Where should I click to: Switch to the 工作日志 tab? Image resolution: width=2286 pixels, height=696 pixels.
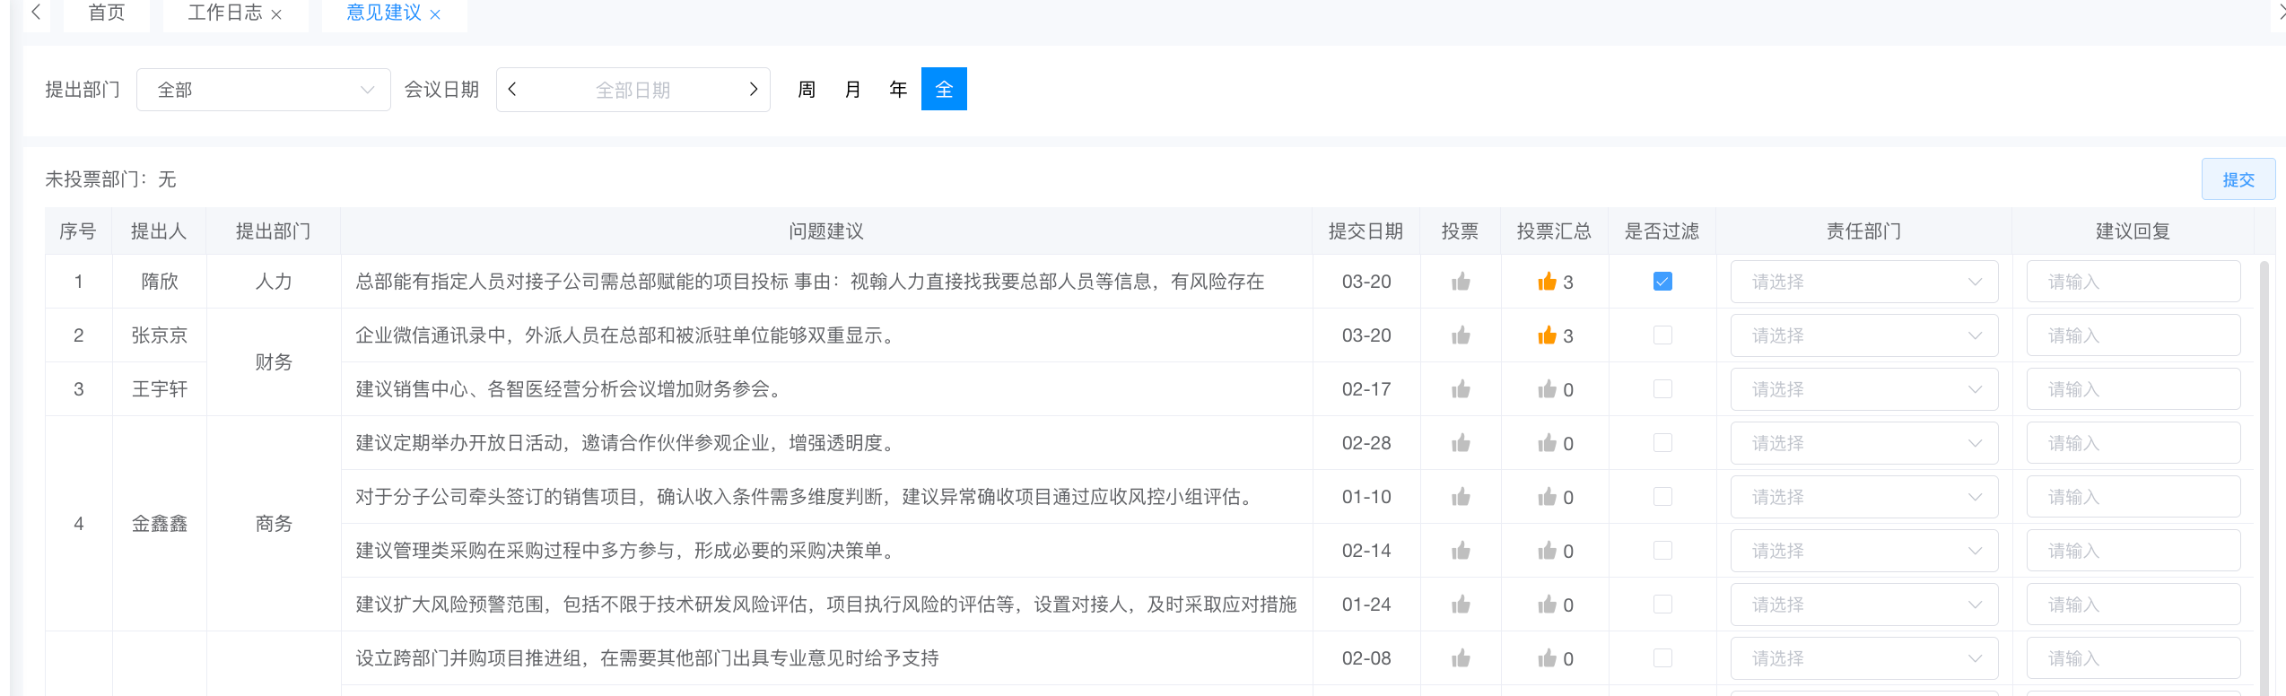click(224, 13)
